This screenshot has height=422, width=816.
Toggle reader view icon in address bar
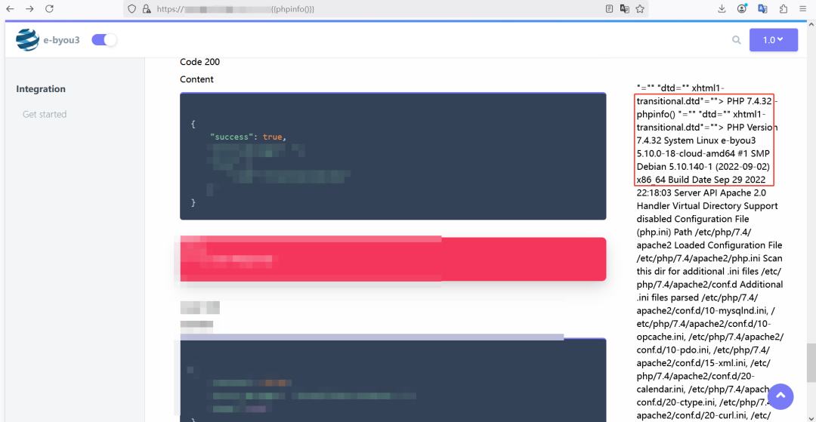[x=610, y=9]
